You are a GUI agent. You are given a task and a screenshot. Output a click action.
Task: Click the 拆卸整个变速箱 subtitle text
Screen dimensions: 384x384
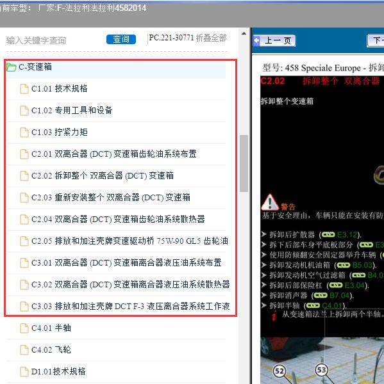pos(287,101)
